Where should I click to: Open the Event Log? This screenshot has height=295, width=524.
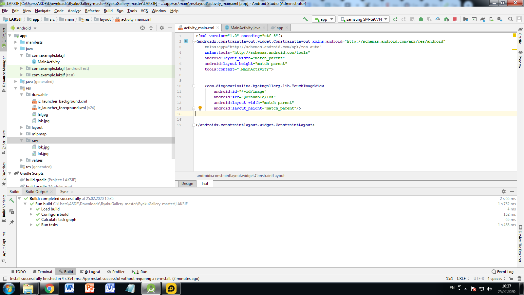coord(503,272)
